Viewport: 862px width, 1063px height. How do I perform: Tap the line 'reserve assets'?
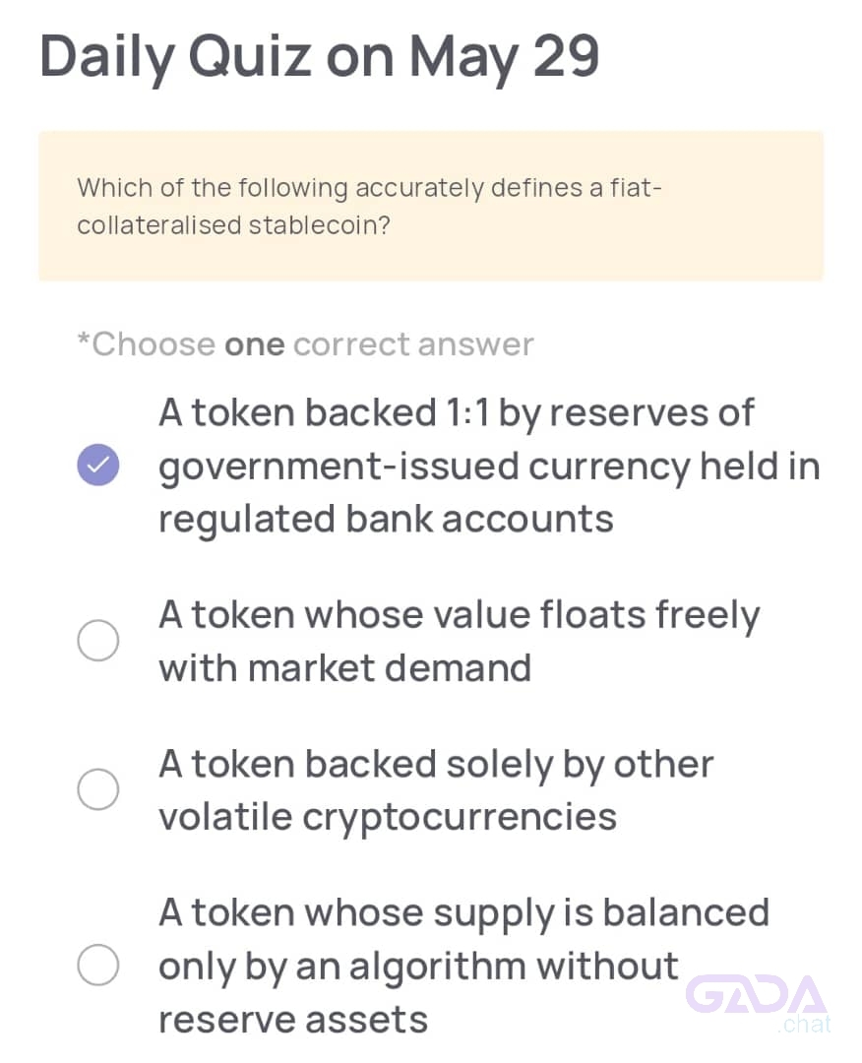pyautogui.click(x=293, y=1021)
